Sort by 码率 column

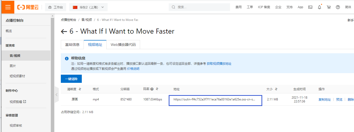point(157,89)
